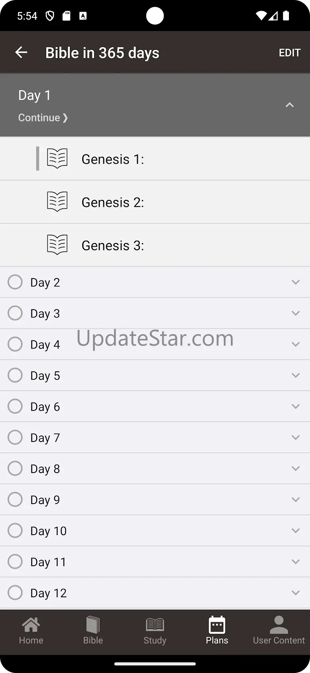This screenshot has height=673, width=310.
Task: Mark Day 2 as complete
Action: click(15, 282)
